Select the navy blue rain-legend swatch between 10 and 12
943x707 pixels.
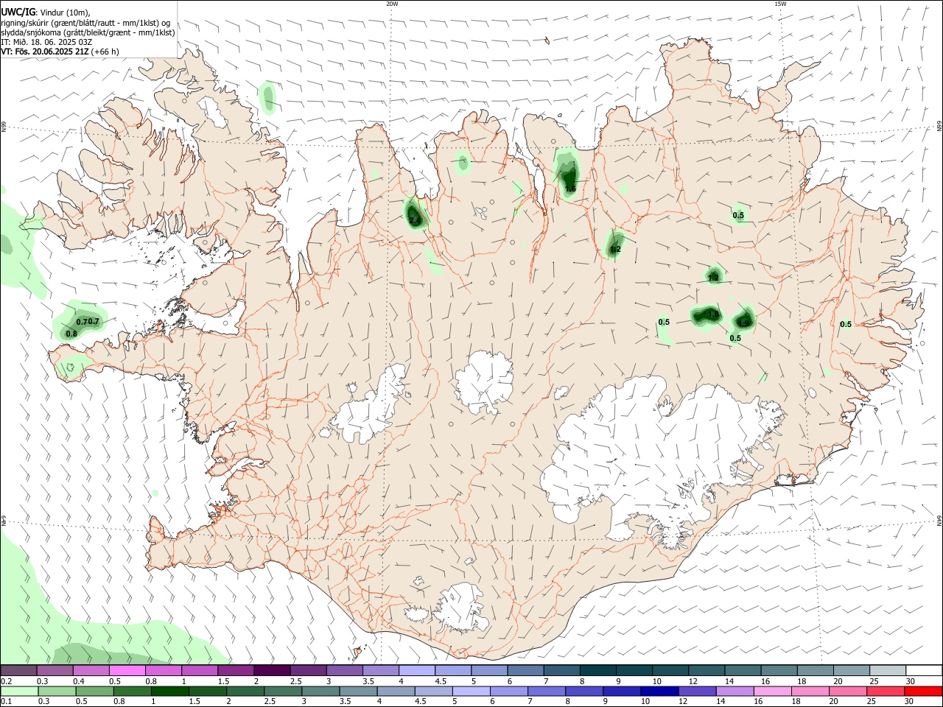point(659,691)
